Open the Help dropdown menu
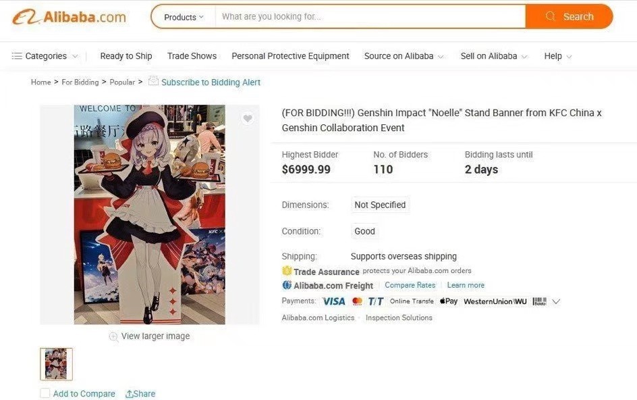 tap(557, 56)
